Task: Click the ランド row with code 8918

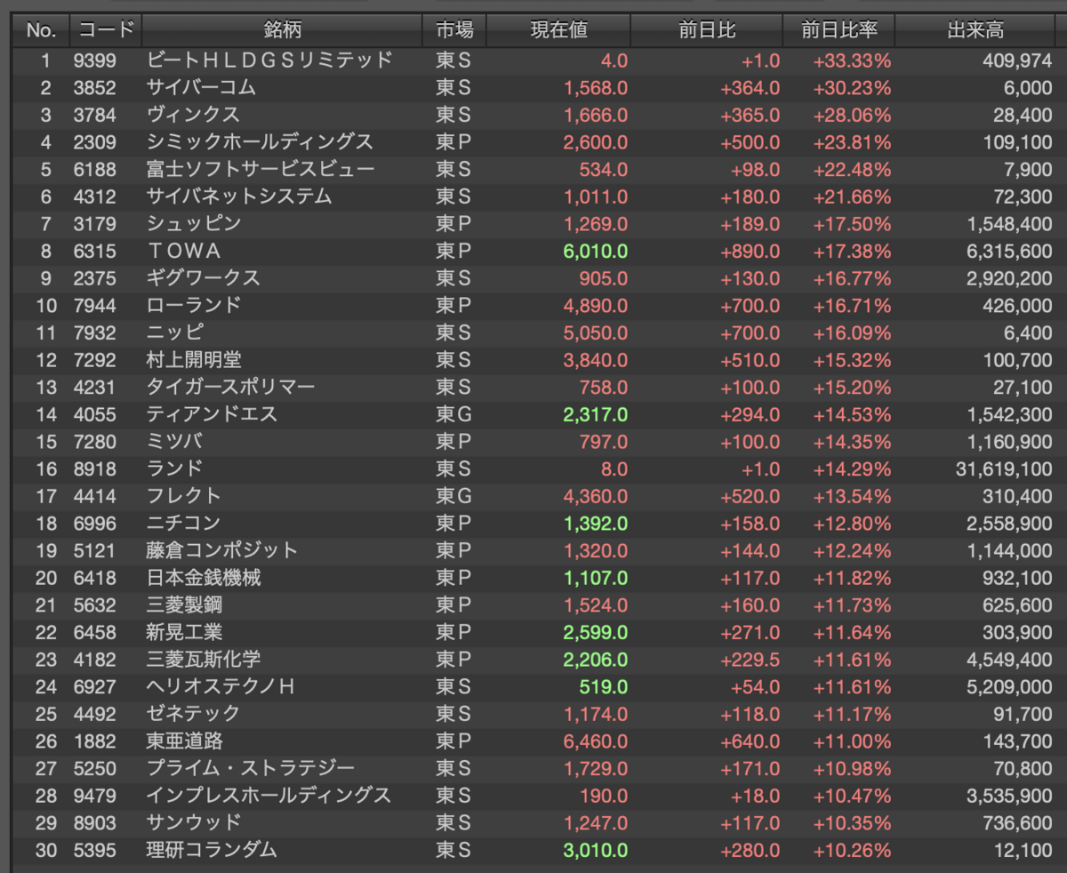Action: click(533, 469)
